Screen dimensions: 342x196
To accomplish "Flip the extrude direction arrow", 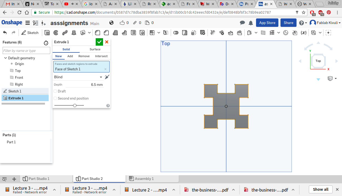I will coord(107,77).
